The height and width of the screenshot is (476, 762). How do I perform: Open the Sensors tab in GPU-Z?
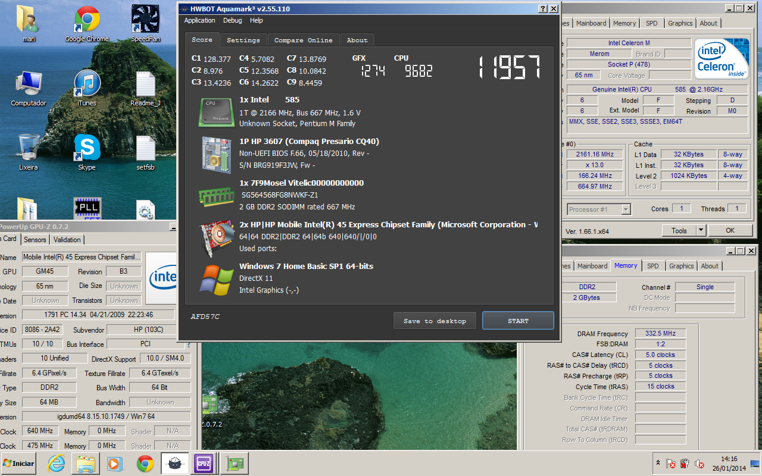tap(35, 239)
